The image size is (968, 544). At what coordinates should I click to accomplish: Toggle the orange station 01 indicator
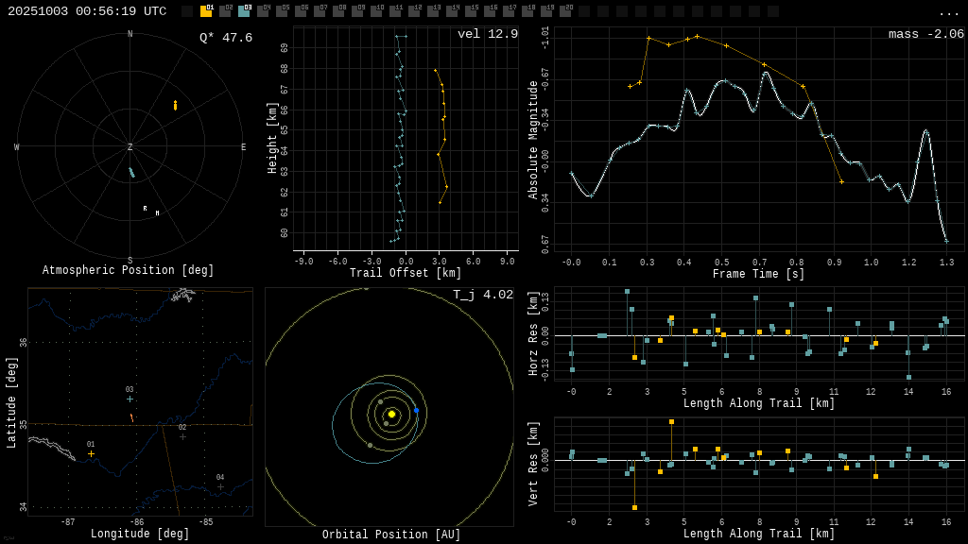tap(206, 11)
